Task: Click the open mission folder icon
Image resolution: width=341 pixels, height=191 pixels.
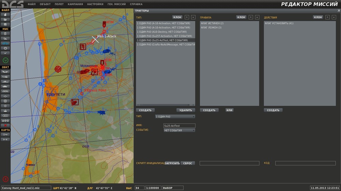Action: [x=5, y=20]
